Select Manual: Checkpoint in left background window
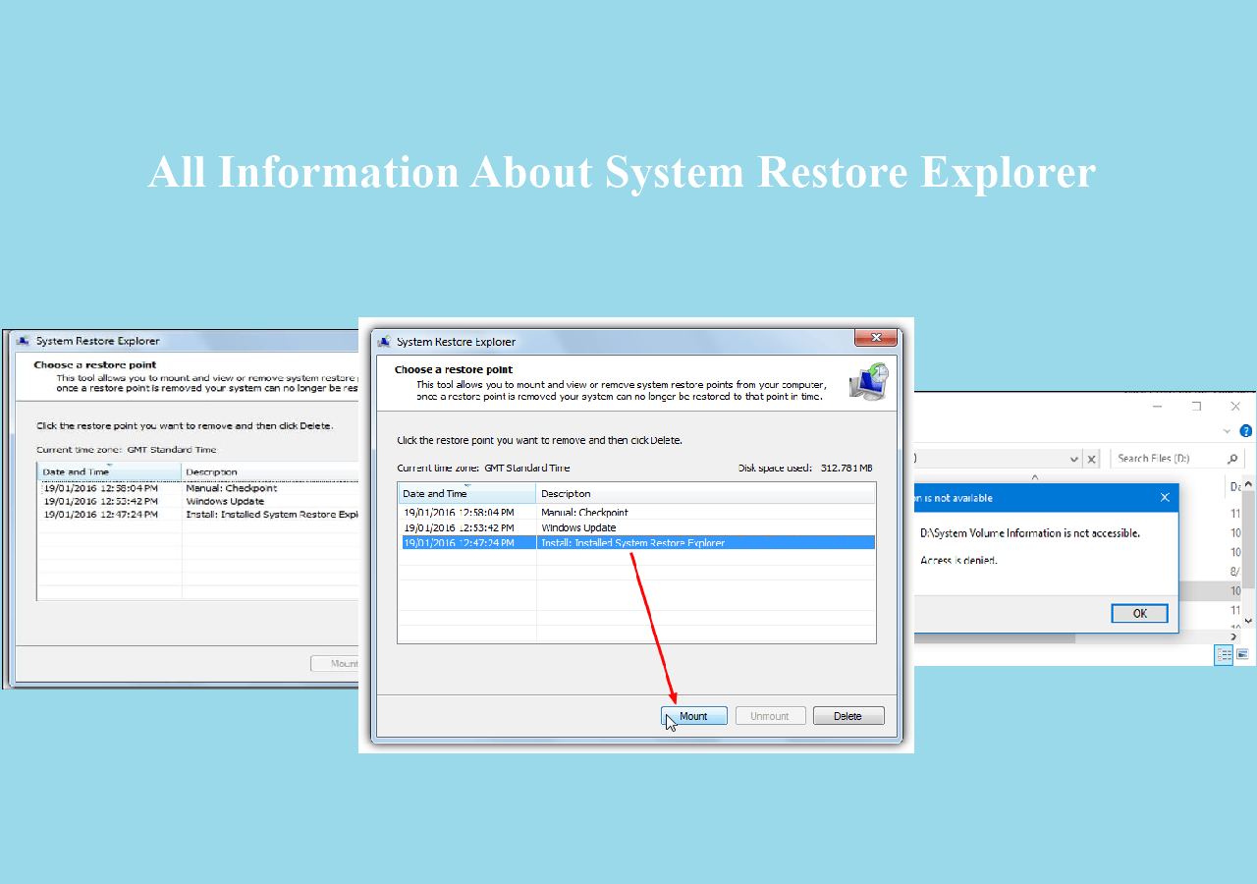This screenshot has width=1257, height=884. [x=232, y=488]
